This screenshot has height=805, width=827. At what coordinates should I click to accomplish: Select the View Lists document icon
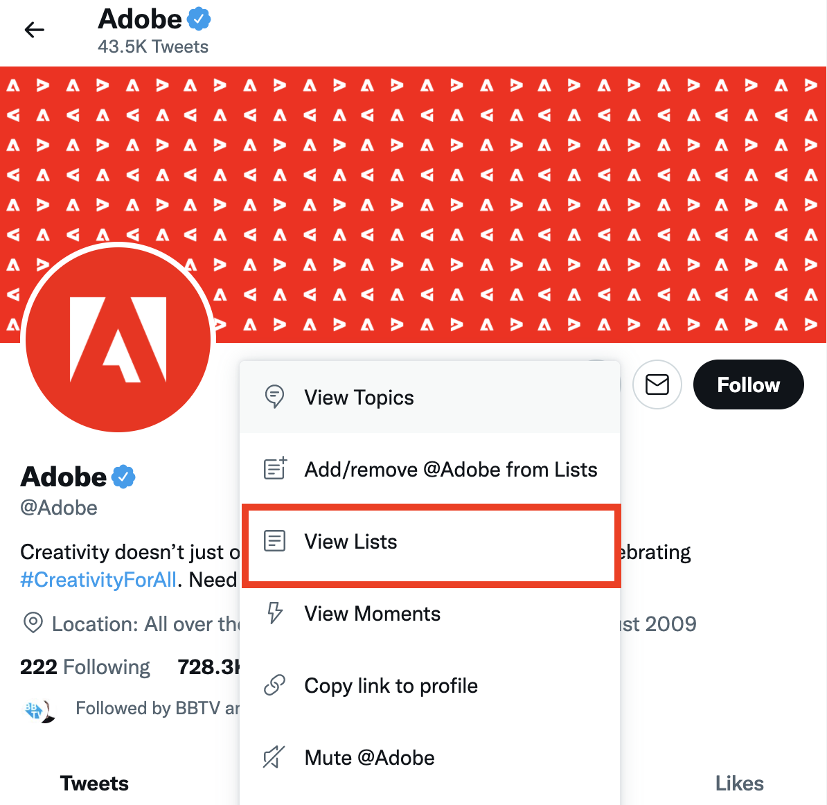[275, 540]
